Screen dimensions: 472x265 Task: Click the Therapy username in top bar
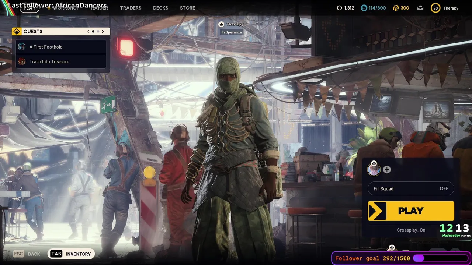pyautogui.click(x=451, y=8)
